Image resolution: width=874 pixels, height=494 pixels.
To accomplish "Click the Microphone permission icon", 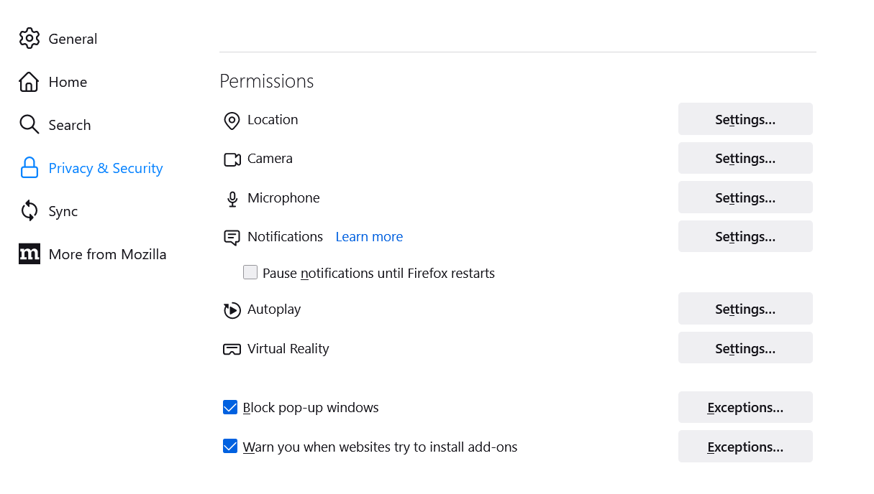I will point(232,199).
